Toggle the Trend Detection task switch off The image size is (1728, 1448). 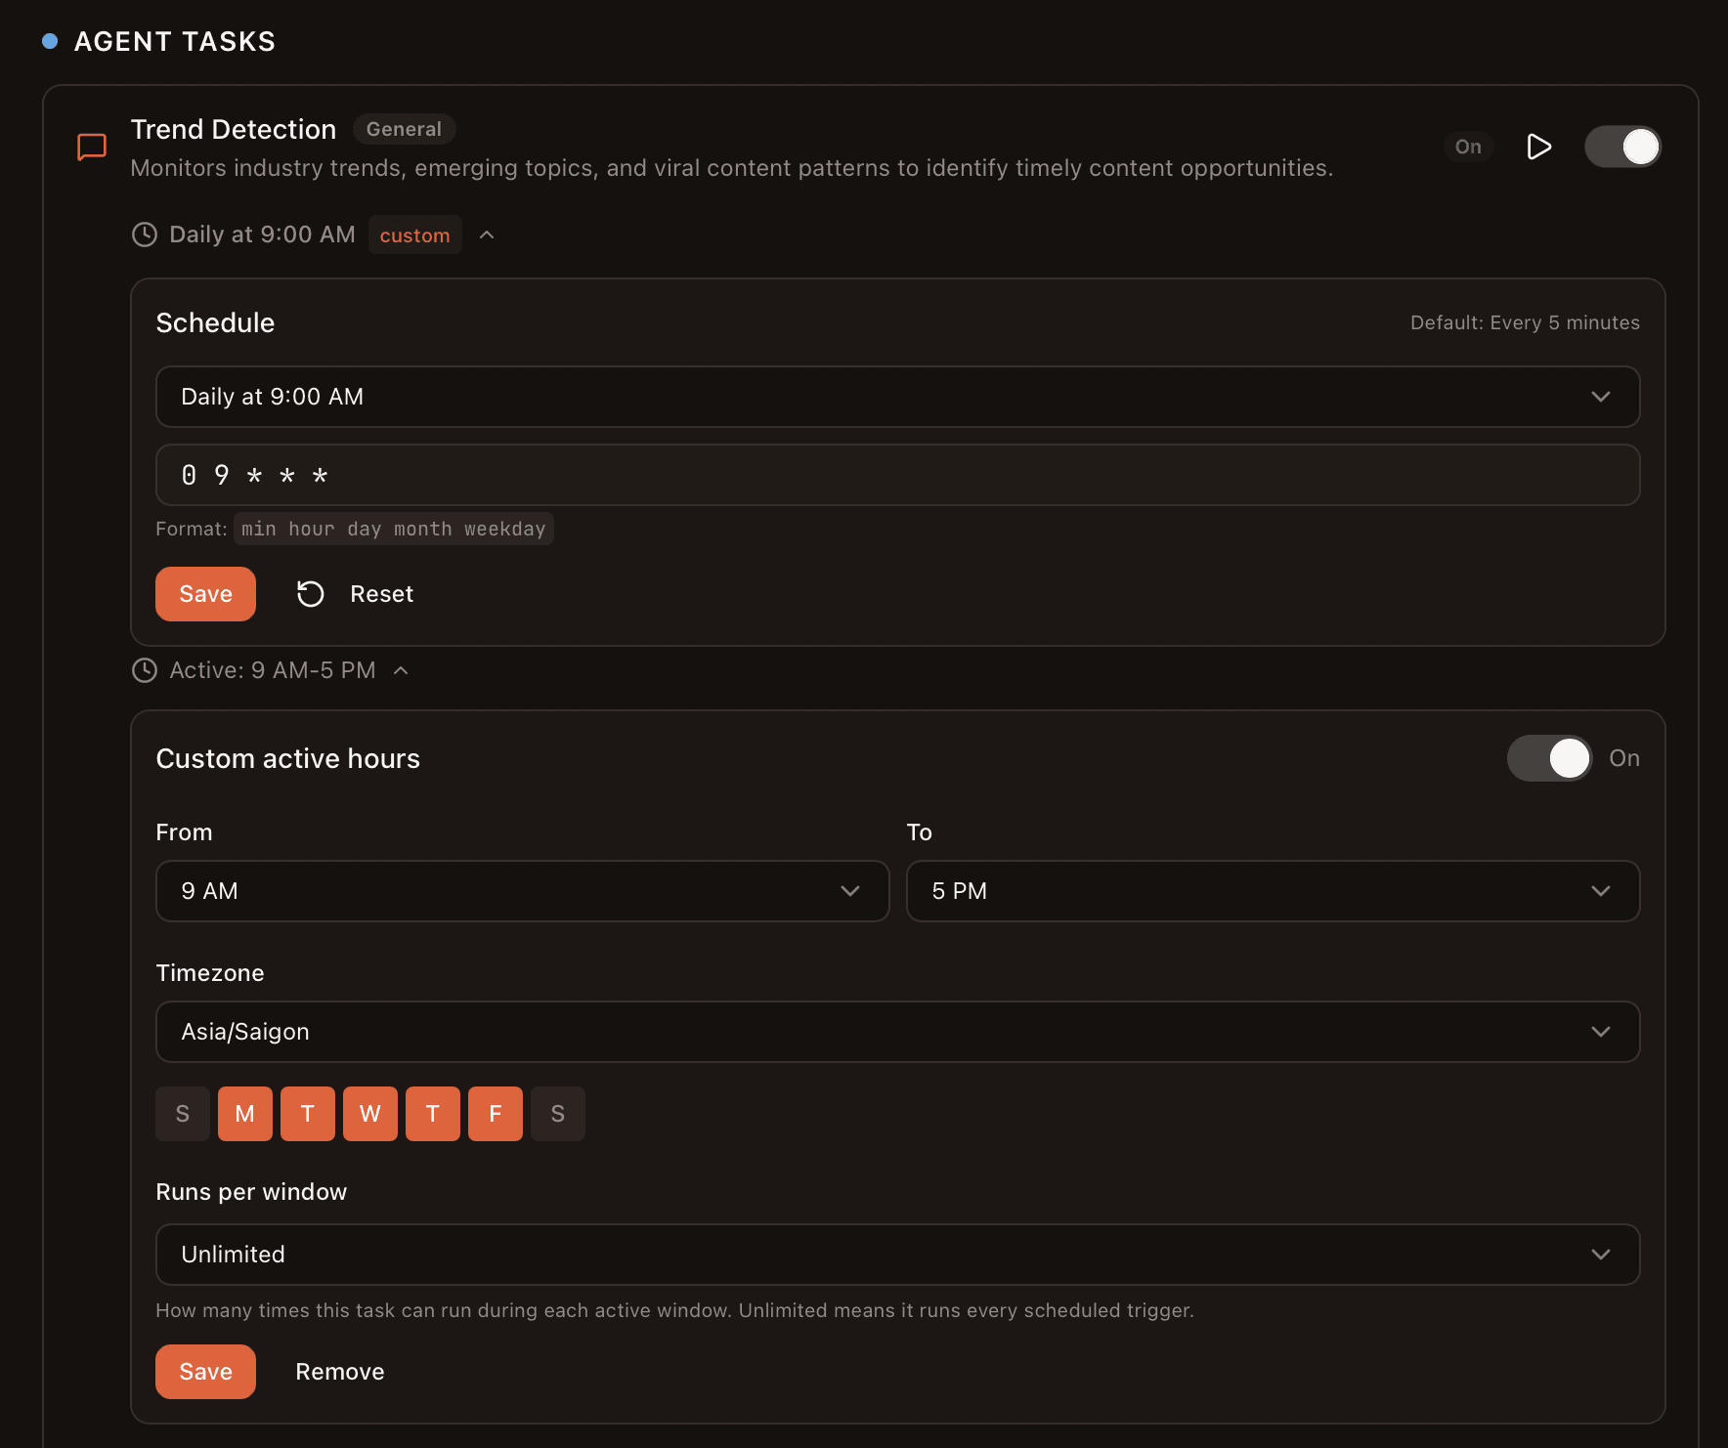tap(1622, 147)
